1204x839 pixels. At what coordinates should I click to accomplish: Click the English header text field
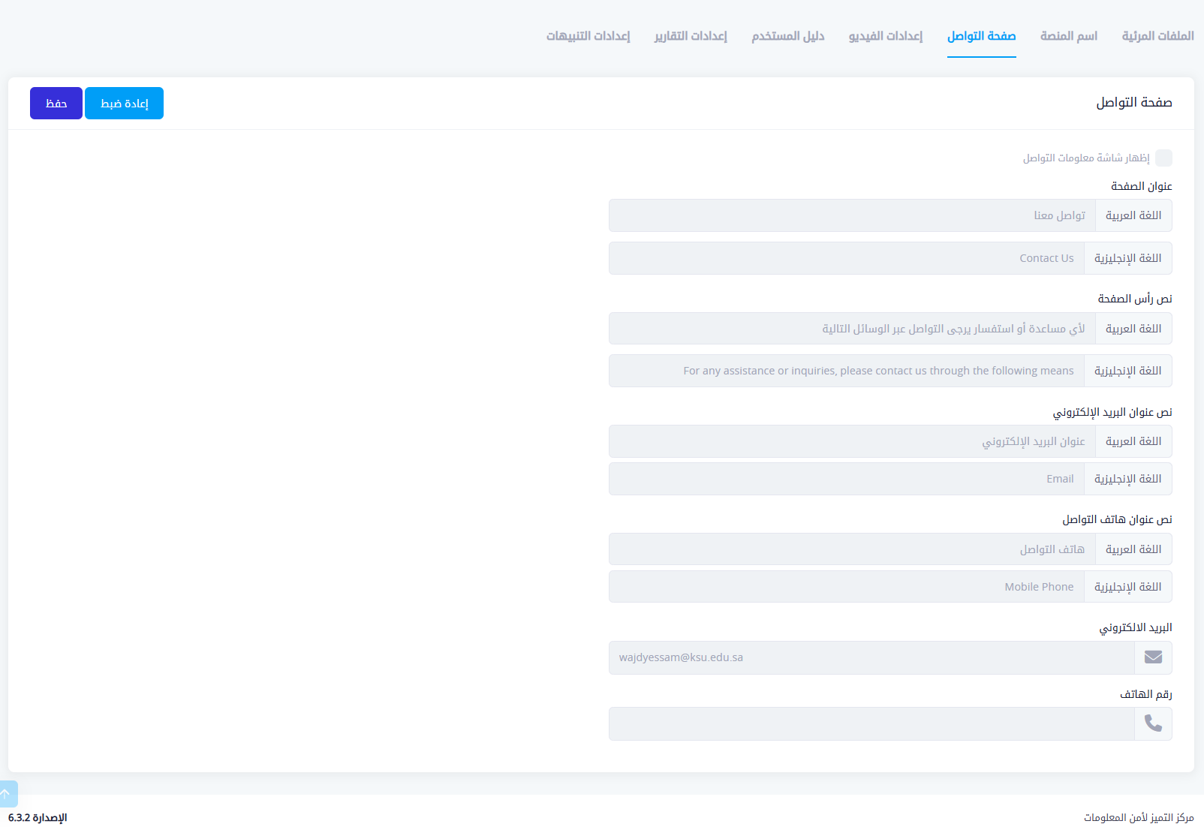(x=846, y=371)
